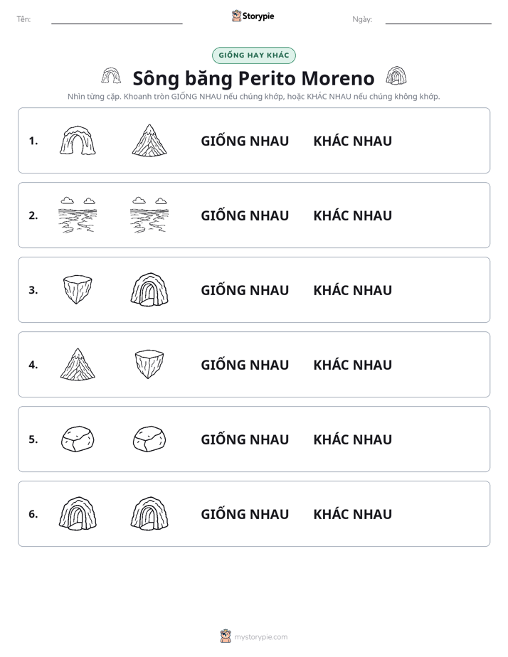This screenshot has height=657, width=508.
Task: Choose GIỐNG NHAU for row 5
Action: 245,439
